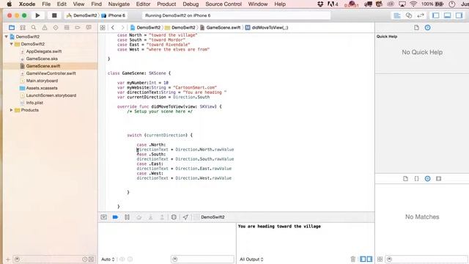Open the Source Control menu

tap(224, 4)
